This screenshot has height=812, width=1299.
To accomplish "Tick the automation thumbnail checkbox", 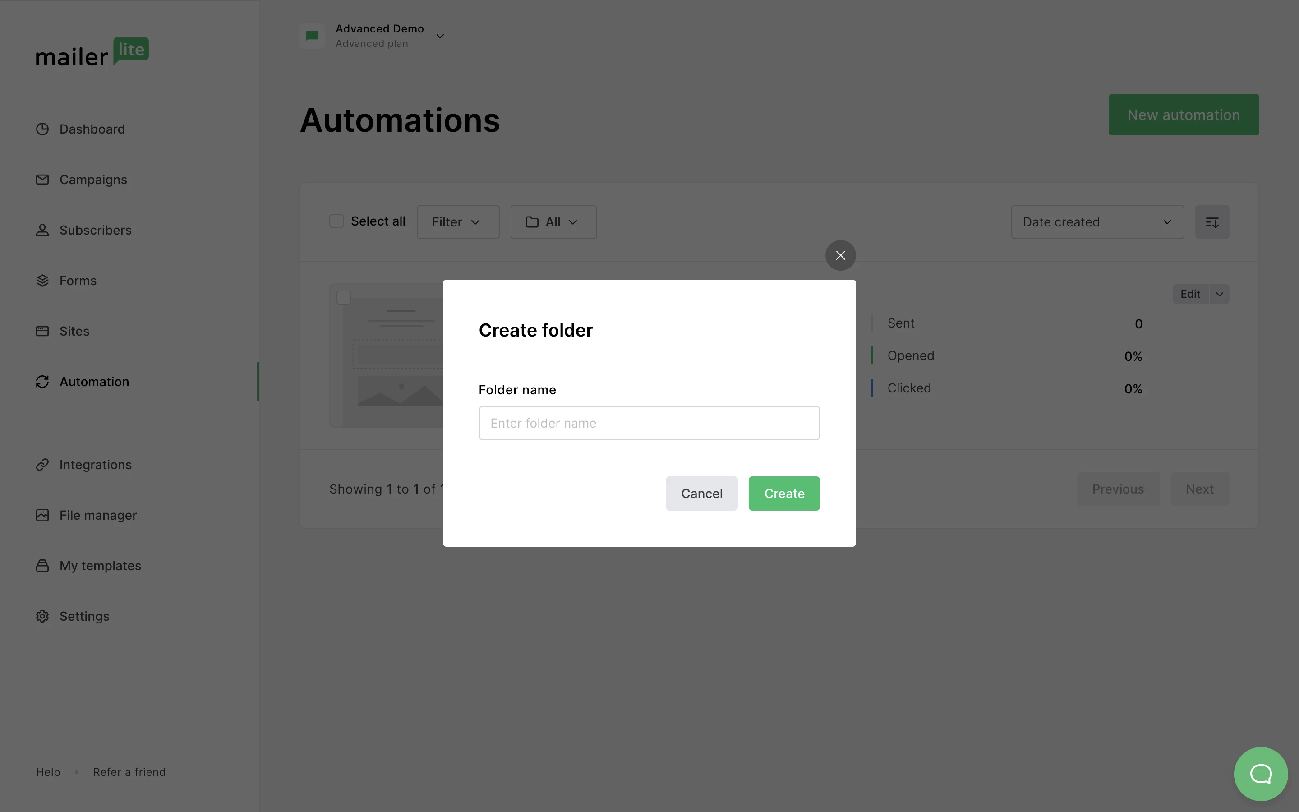I will pyautogui.click(x=344, y=298).
